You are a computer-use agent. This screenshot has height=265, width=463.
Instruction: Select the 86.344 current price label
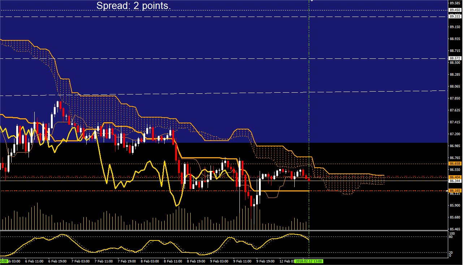(455, 181)
